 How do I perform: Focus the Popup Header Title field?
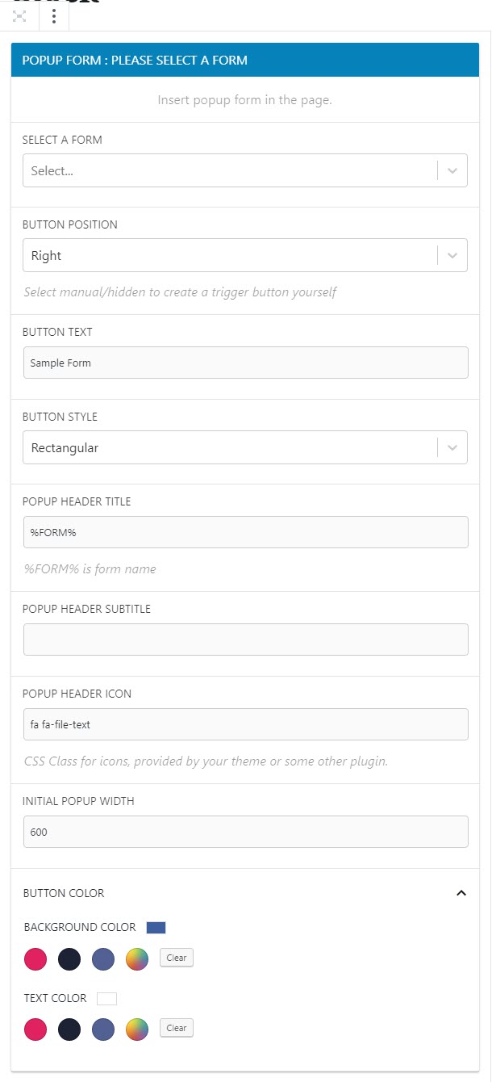[x=246, y=532]
